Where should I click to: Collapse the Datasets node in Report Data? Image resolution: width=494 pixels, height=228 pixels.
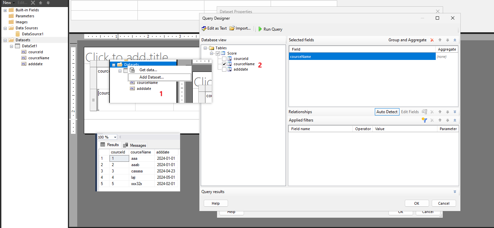pyautogui.click(x=5, y=40)
